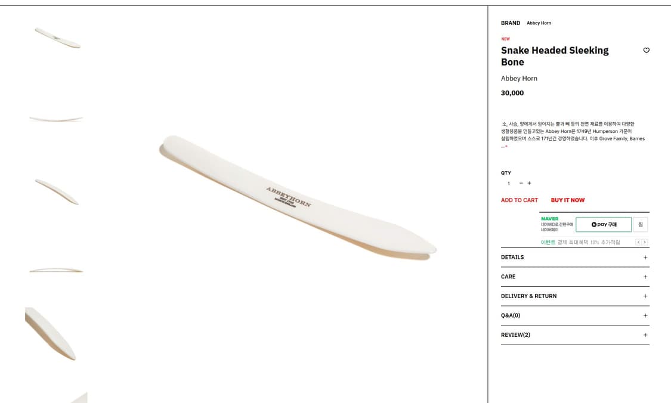Open the Q&A(0) section
The width and height of the screenshot is (671, 403).
575,316
